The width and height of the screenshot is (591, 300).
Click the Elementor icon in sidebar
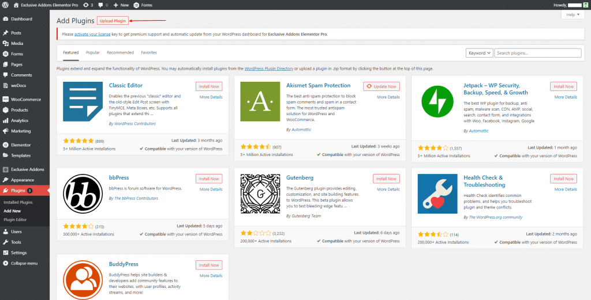pos(5,145)
